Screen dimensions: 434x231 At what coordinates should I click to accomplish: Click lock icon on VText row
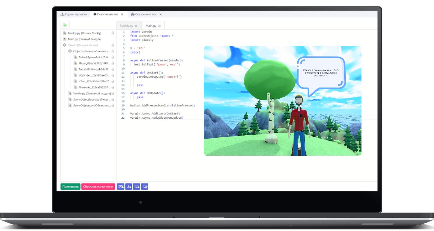(113, 81)
